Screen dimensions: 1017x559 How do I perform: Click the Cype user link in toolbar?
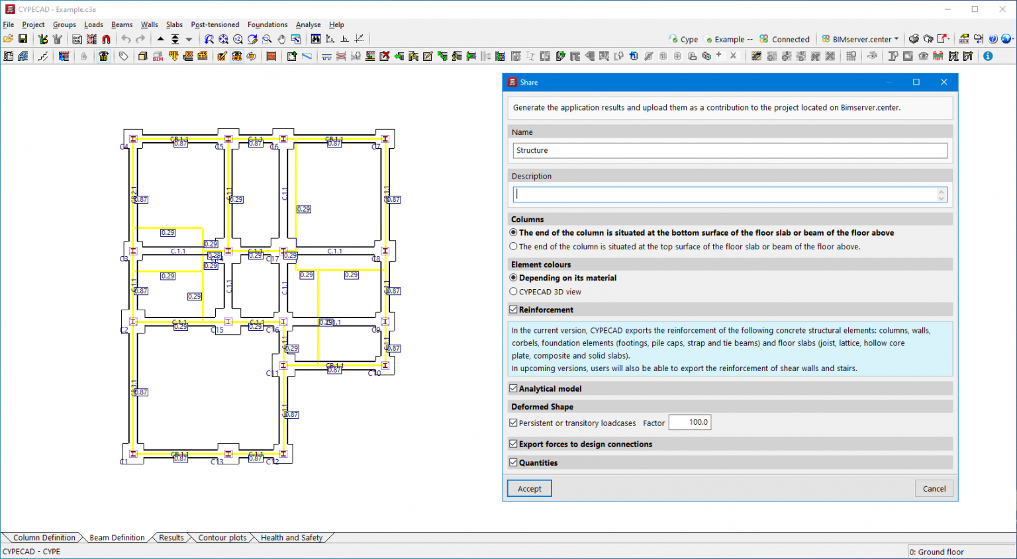click(x=683, y=39)
